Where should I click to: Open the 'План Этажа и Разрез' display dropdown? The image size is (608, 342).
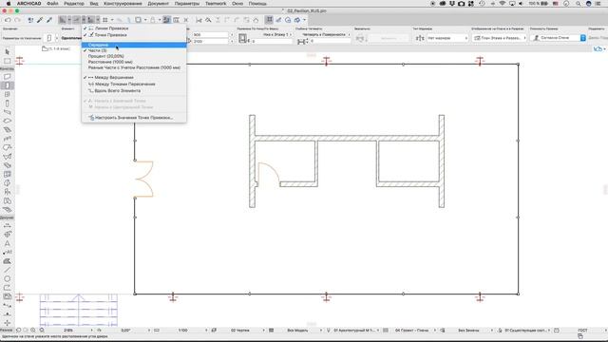pos(500,38)
